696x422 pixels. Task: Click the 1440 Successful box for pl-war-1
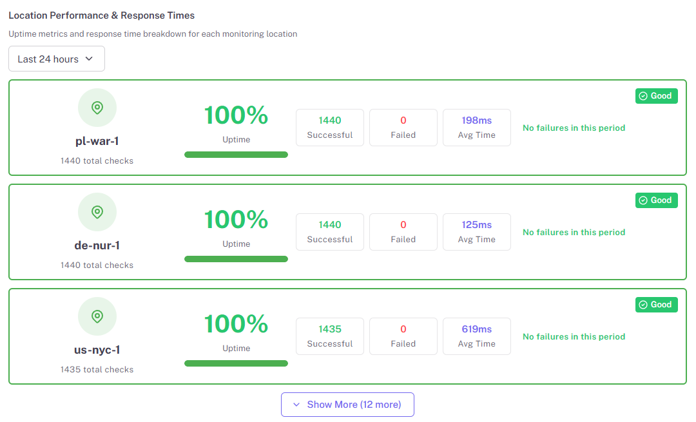coord(330,128)
